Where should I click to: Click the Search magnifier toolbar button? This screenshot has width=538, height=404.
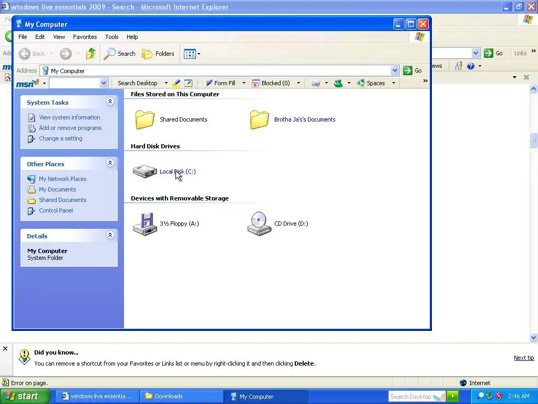[119, 54]
